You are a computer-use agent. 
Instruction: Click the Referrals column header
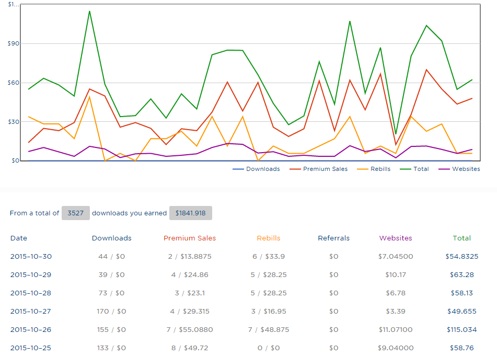click(334, 238)
